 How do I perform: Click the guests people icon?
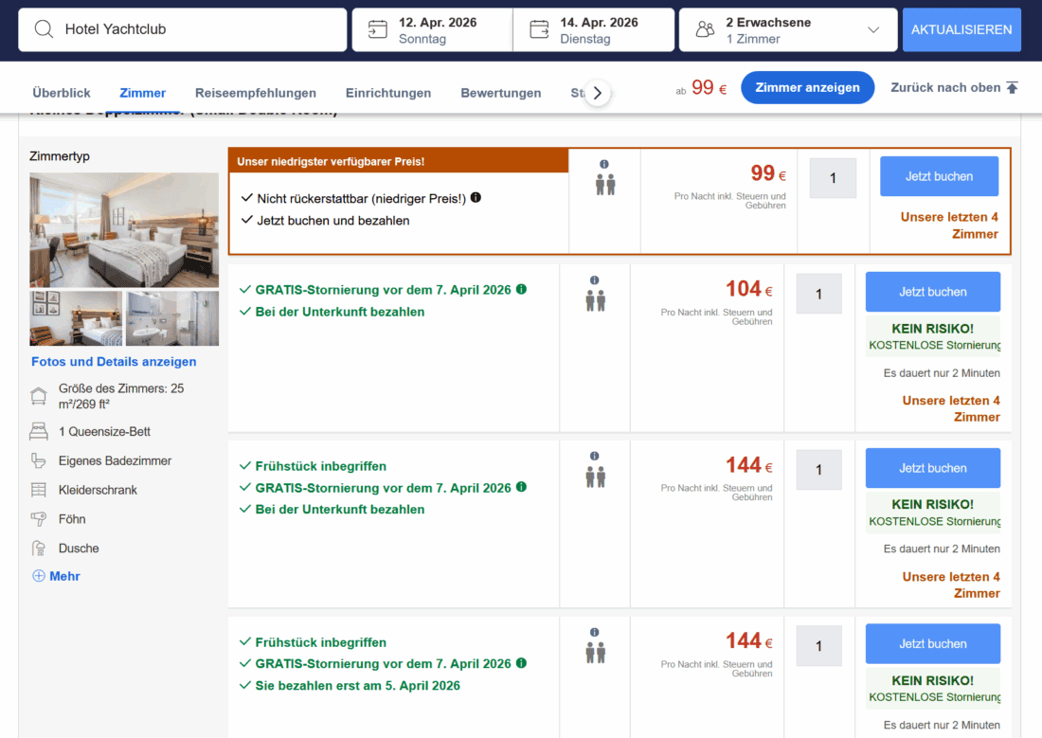(x=705, y=29)
